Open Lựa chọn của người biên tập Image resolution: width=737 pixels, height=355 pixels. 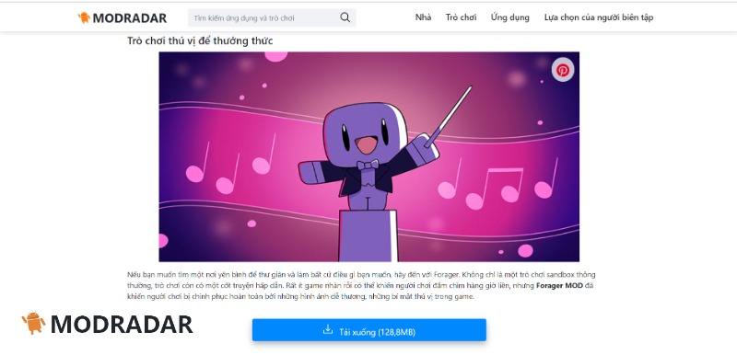pyautogui.click(x=598, y=17)
